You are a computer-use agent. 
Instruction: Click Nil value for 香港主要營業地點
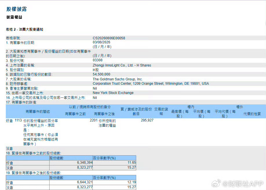95,88
